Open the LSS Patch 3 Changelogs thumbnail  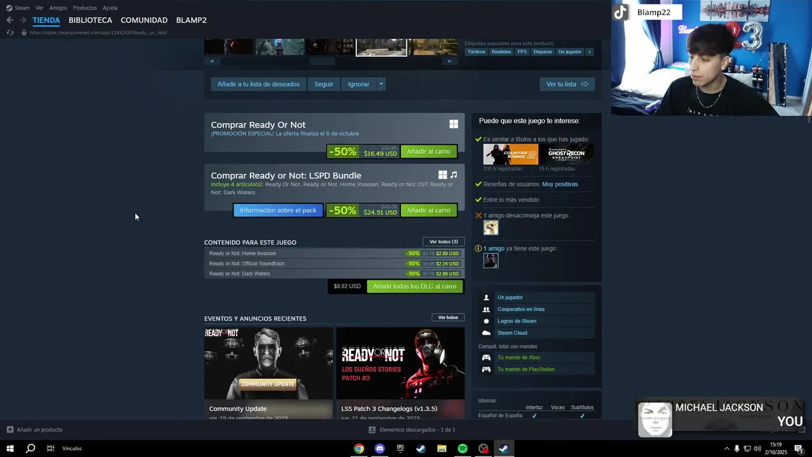click(x=400, y=363)
